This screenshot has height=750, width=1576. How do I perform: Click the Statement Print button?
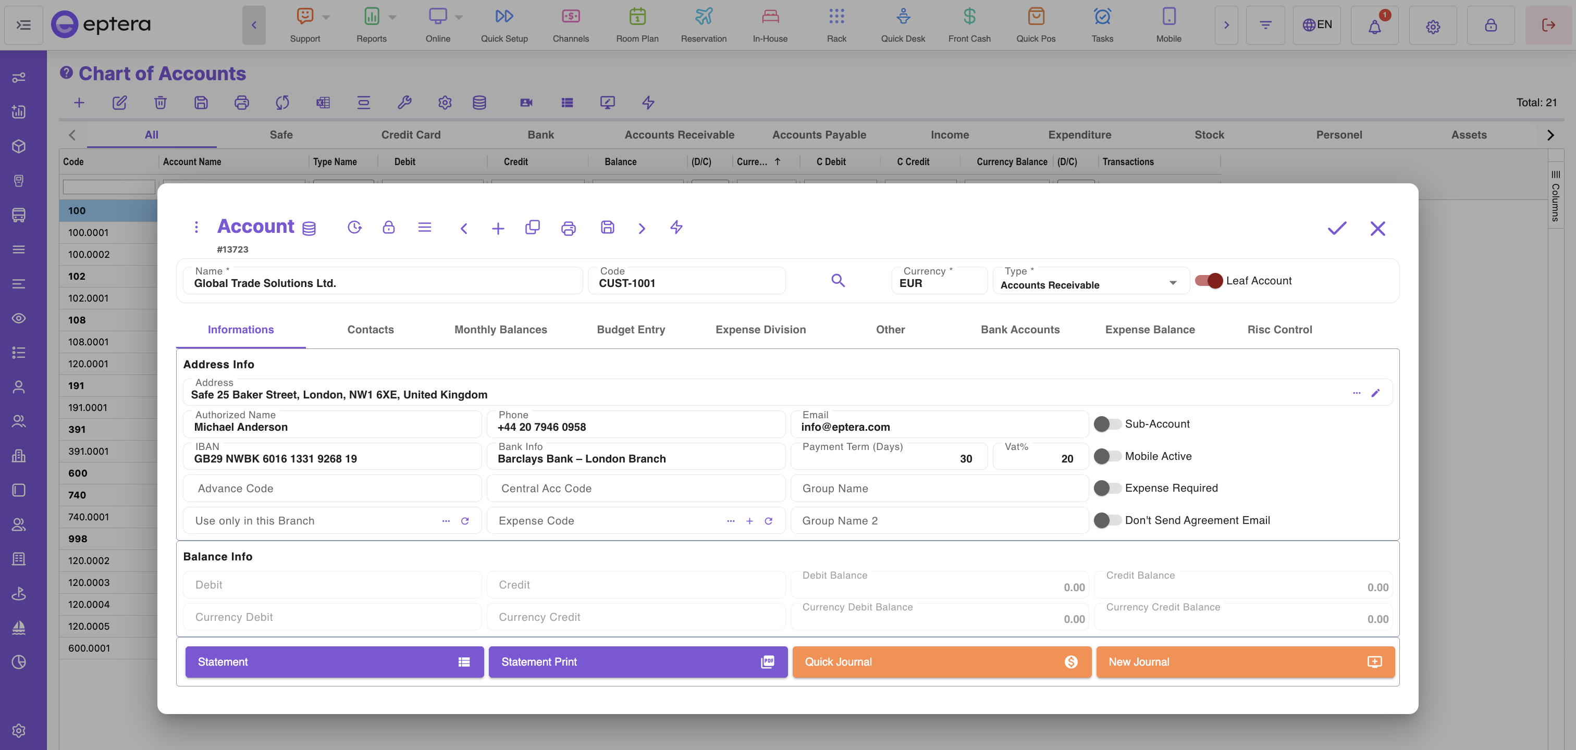click(x=637, y=662)
